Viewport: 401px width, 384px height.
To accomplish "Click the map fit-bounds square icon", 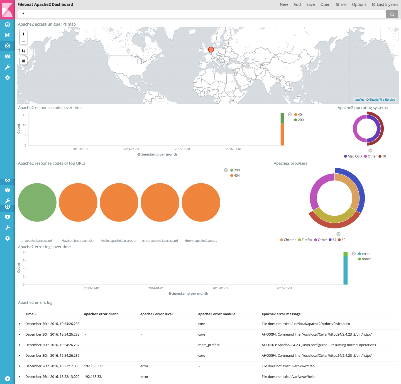I will [x=23, y=61].
